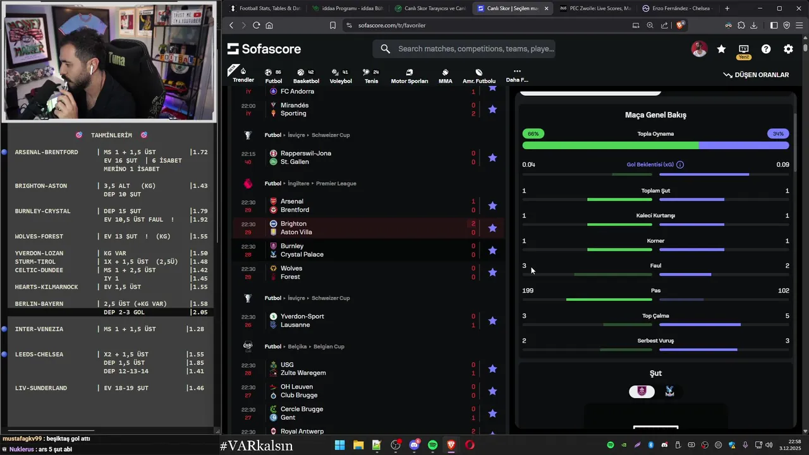Open the Brave Shields lion icon
The image size is (809, 455).
pyautogui.click(x=680, y=25)
